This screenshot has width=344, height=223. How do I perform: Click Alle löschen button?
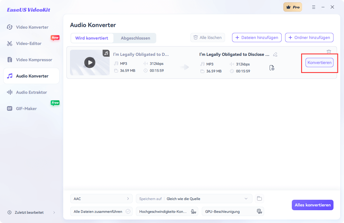208,38
